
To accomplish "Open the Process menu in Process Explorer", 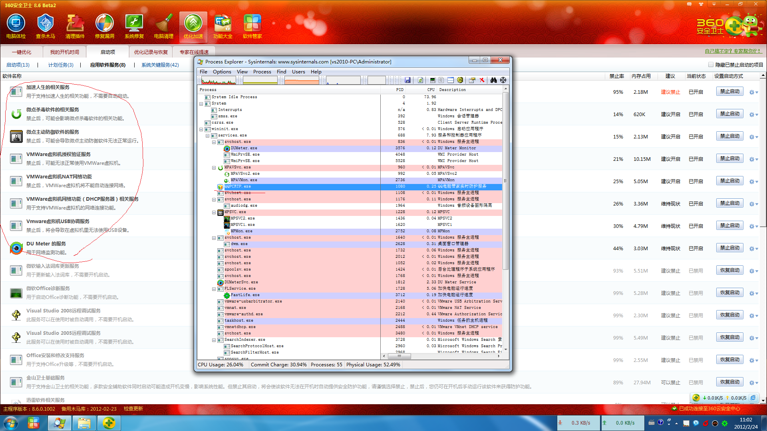I will tap(262, 72).
